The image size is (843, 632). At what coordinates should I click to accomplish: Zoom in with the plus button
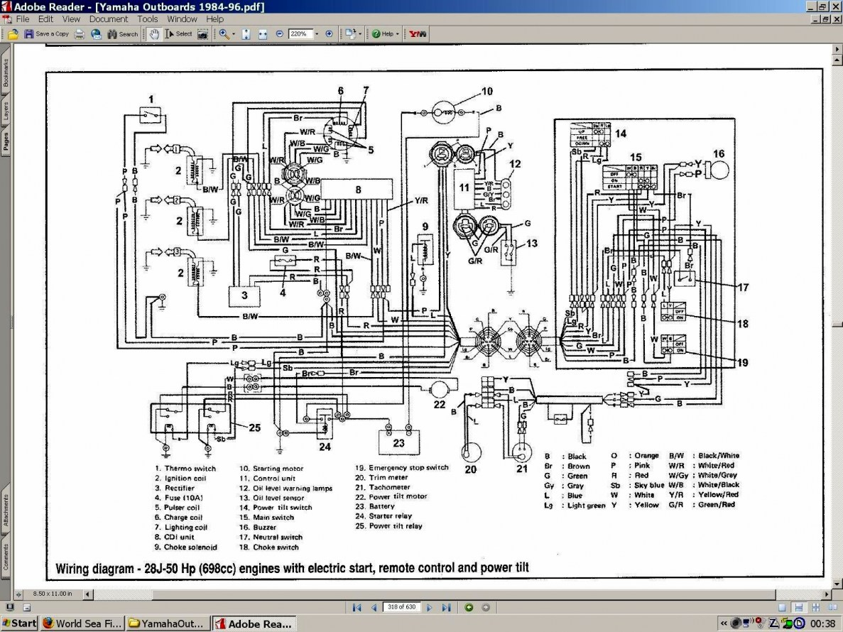329,34
